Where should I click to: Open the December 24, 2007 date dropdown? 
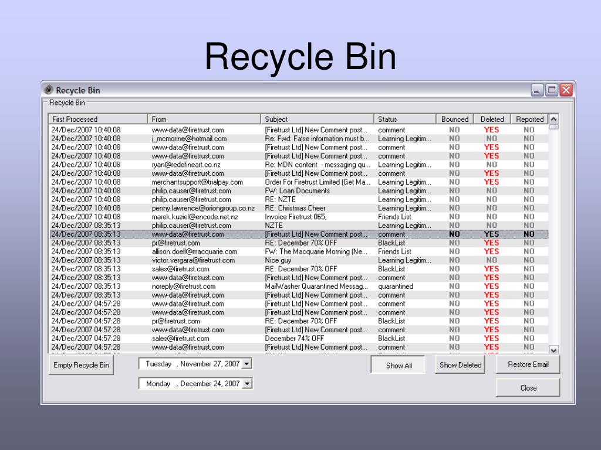pos(247,383)
